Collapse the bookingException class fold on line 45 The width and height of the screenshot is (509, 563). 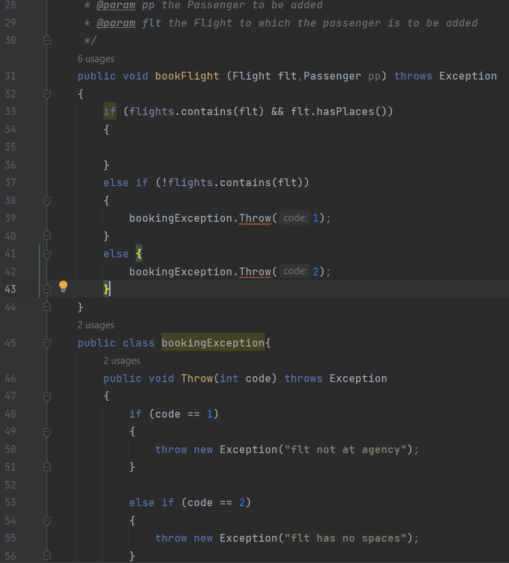point(47,343)
